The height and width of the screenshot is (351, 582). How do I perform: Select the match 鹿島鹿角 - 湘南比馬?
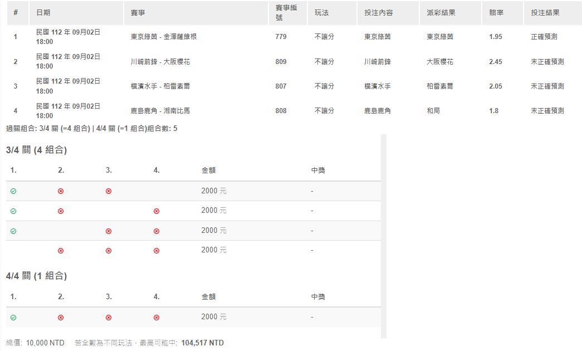click(x=160, y=111)
